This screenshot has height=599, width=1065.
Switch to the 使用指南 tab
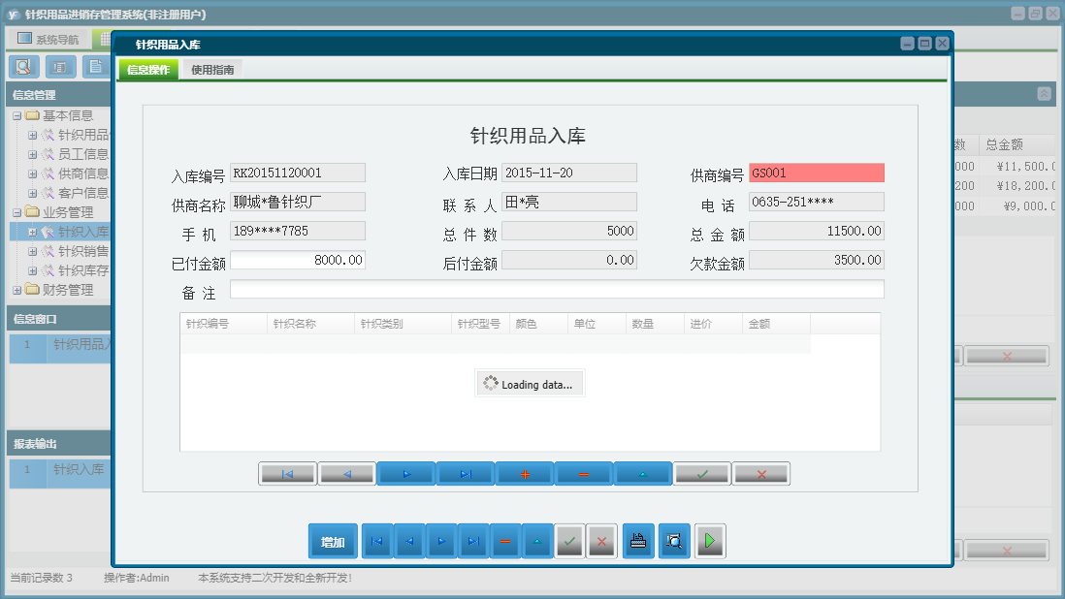click(212, 70)
